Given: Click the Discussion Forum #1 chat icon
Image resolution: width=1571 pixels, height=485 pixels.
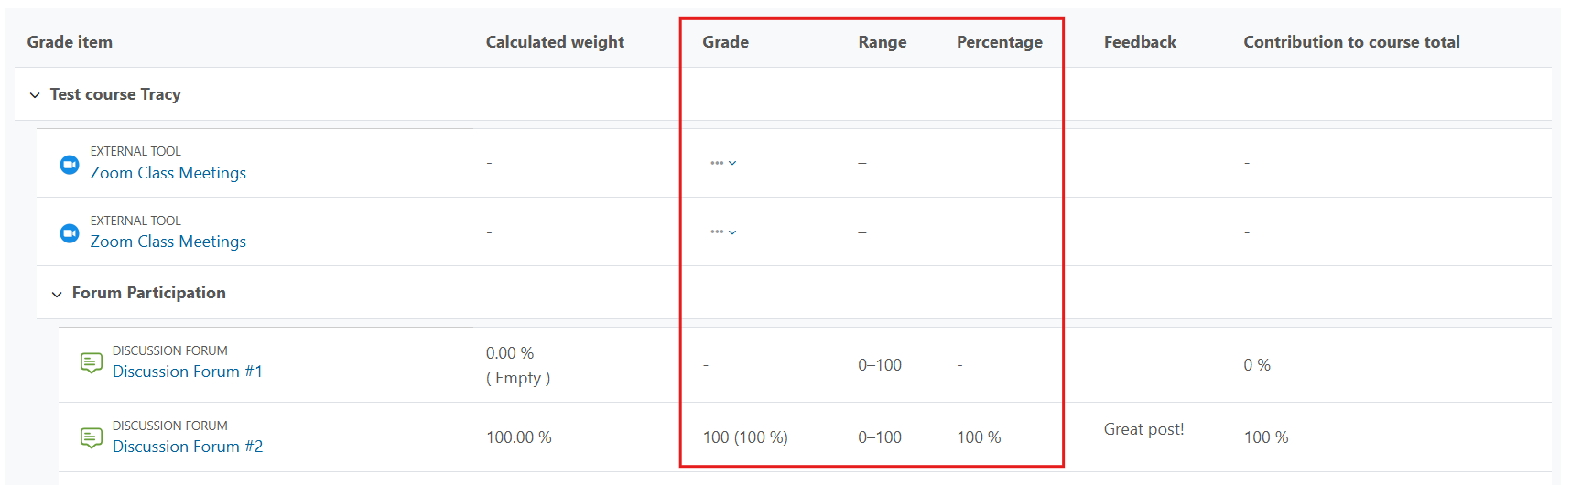Looking at the screenshot, I should [x=92, y=363].
